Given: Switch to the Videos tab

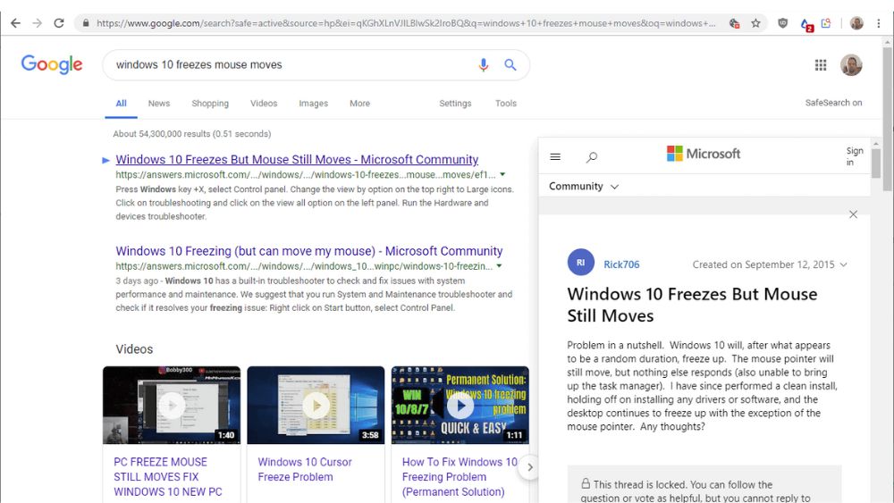Looking at the screenshot, I should click(x=264, y=103).
